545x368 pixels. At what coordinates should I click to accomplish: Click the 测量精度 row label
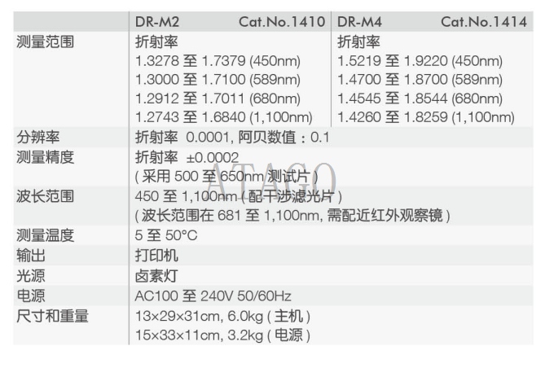pyautogui.click(x=45, y=157)
